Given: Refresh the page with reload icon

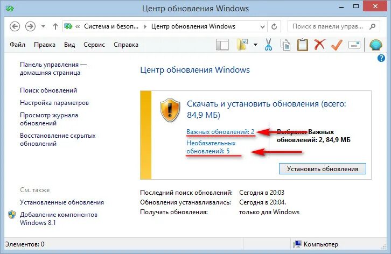Looking at the screenshot, I should [x=274, y=26].
